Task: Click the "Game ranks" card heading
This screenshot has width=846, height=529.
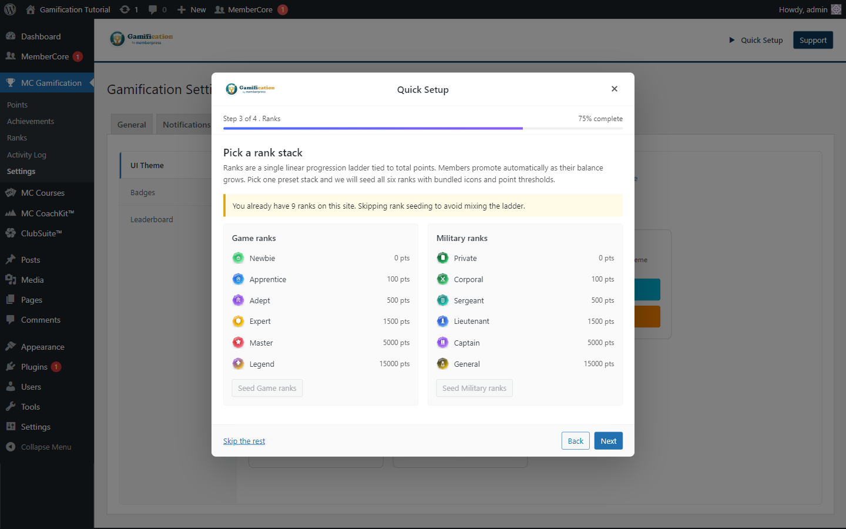Action: pyautogui.click(x=254, y=238)
